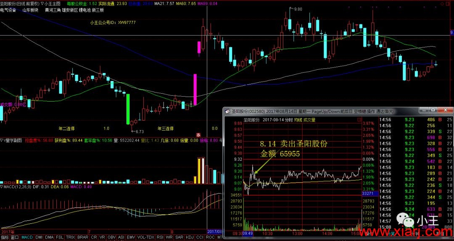Click the tall green candlestick near 6.73

(x=128, y=109)
